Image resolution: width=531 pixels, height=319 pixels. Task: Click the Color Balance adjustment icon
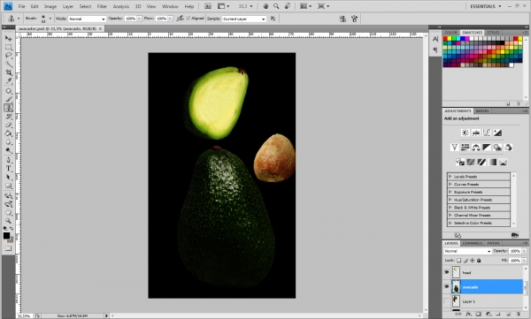click(x=476, y=148)
